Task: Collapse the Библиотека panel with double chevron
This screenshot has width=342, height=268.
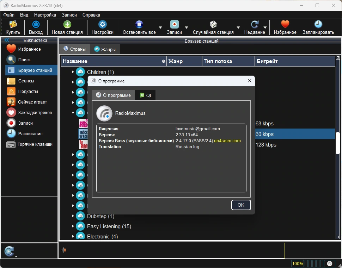Action: click(x=7, y=40)
